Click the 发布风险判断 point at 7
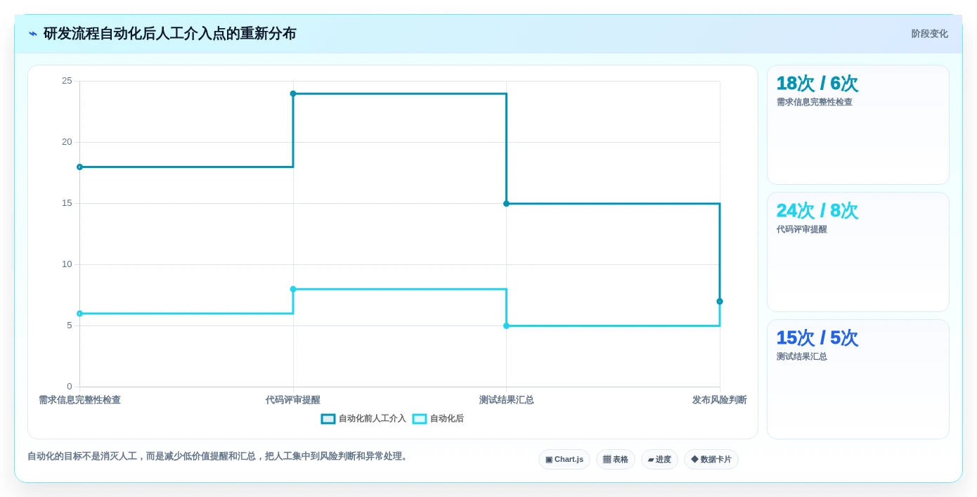The width and height of the screenshot is (977, 497). (x=720, y=302)
